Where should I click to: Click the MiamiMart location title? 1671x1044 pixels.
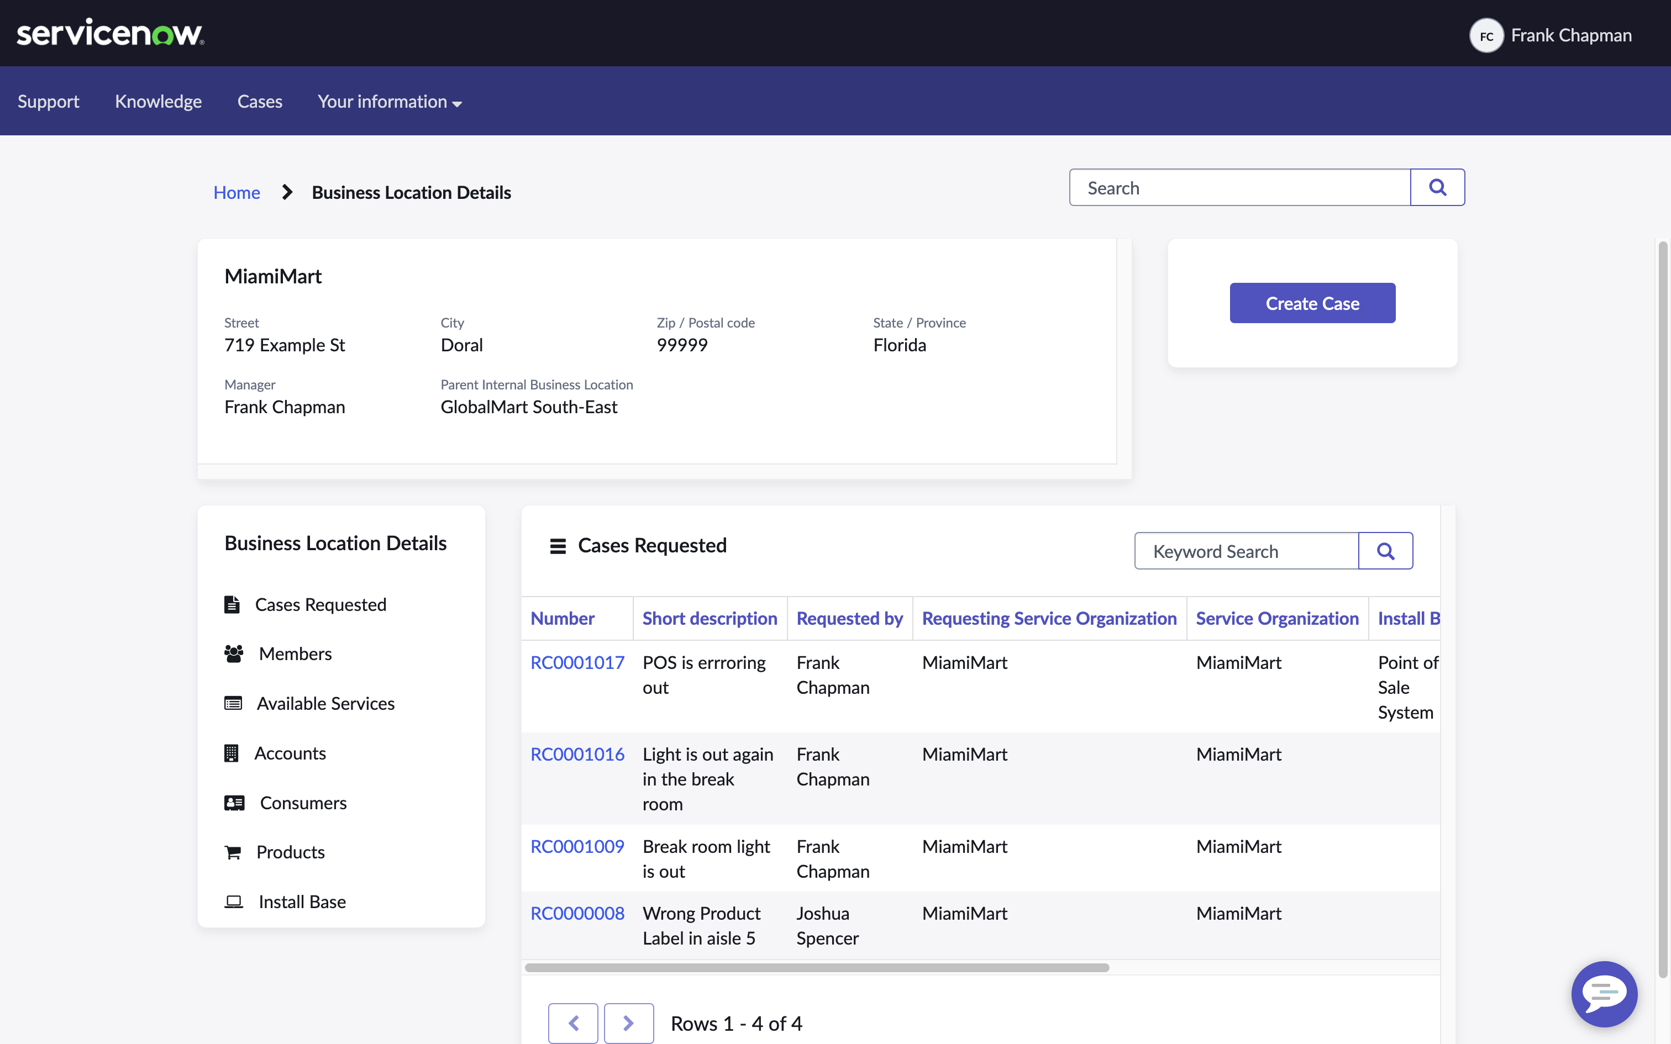273,276
